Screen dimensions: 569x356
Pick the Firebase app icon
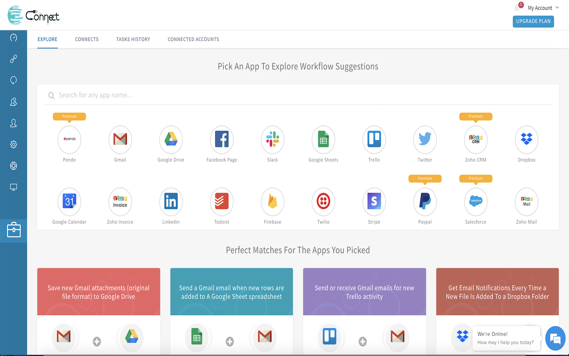point(272,201)
